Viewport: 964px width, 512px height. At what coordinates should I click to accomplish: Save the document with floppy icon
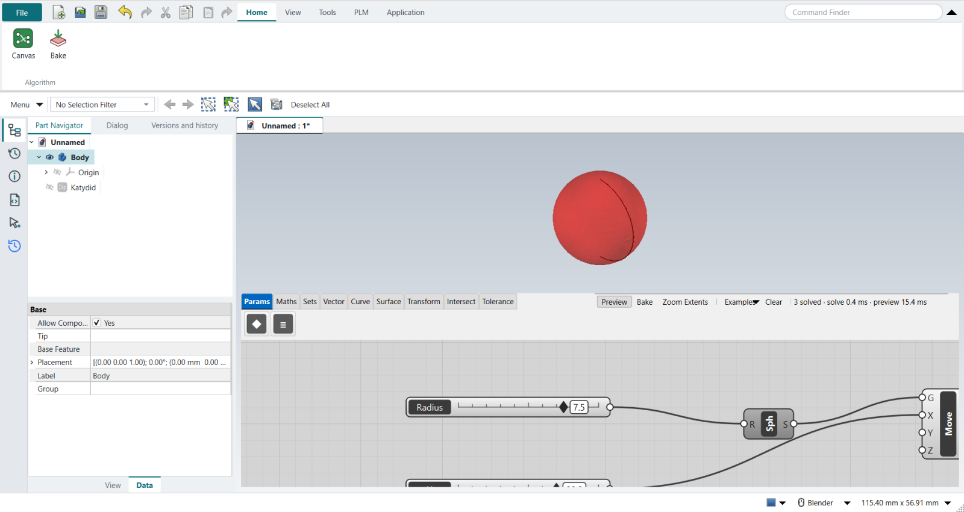(101, 12)
